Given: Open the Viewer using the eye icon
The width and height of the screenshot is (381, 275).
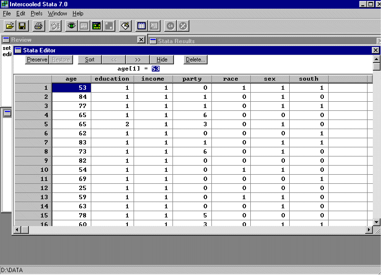Looking at the screenshot, I should tap(71, 26).
